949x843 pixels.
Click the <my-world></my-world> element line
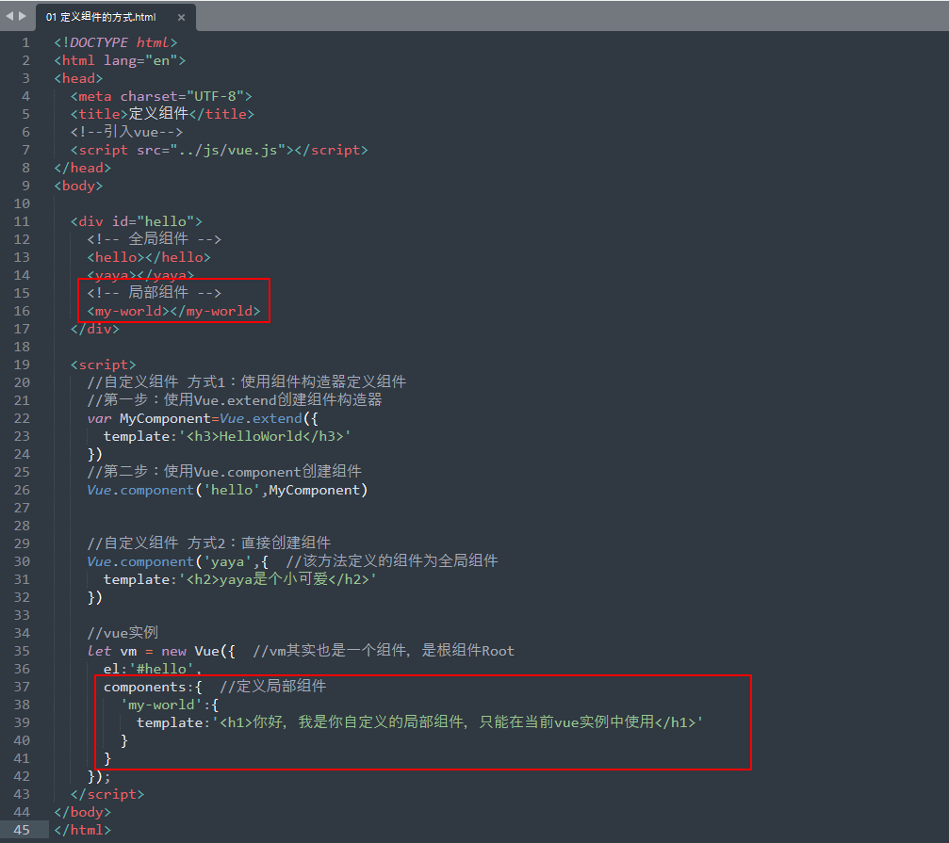point(173,311)
